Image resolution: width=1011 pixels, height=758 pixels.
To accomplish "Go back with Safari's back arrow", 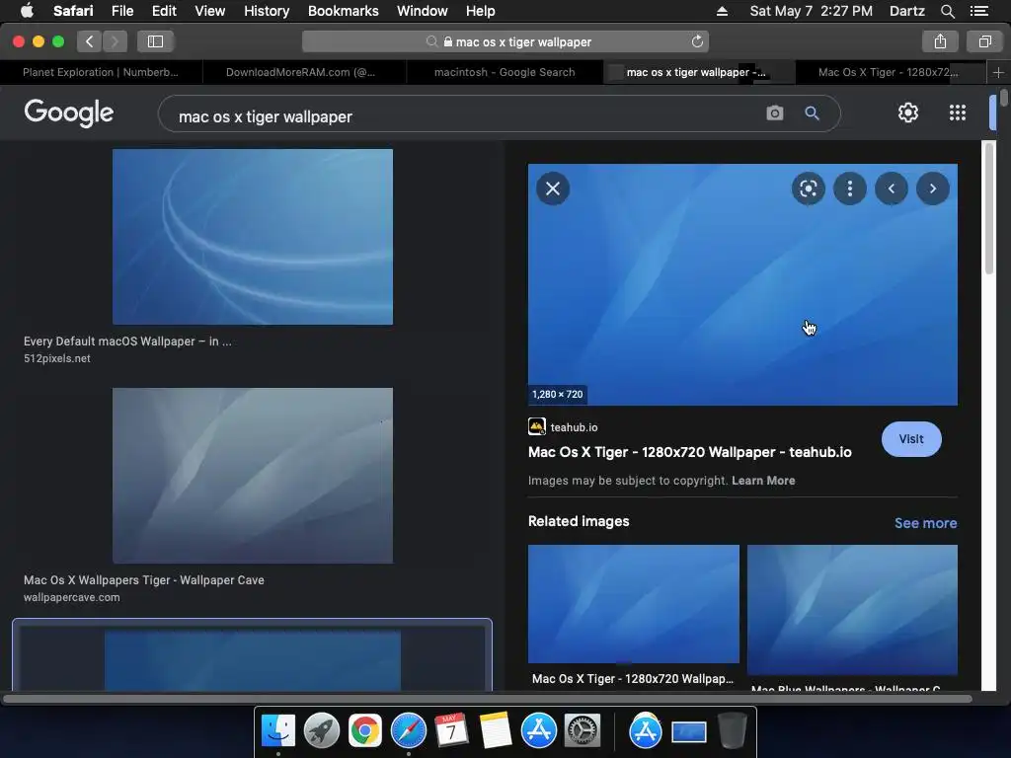I will coord(90,41).
